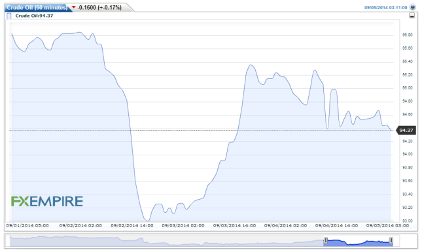Click the 09/05/2014 03:00 axis label
Viewport: 422px width, 252px height.
pos(387,226)
